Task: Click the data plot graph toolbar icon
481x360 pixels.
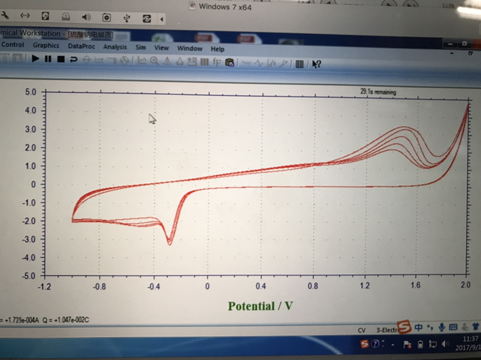Action: pos(142,60)
